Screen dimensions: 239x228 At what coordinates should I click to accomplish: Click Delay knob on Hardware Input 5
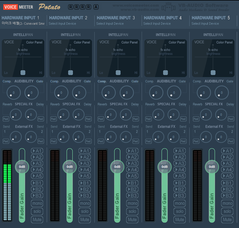pos(221,115)
